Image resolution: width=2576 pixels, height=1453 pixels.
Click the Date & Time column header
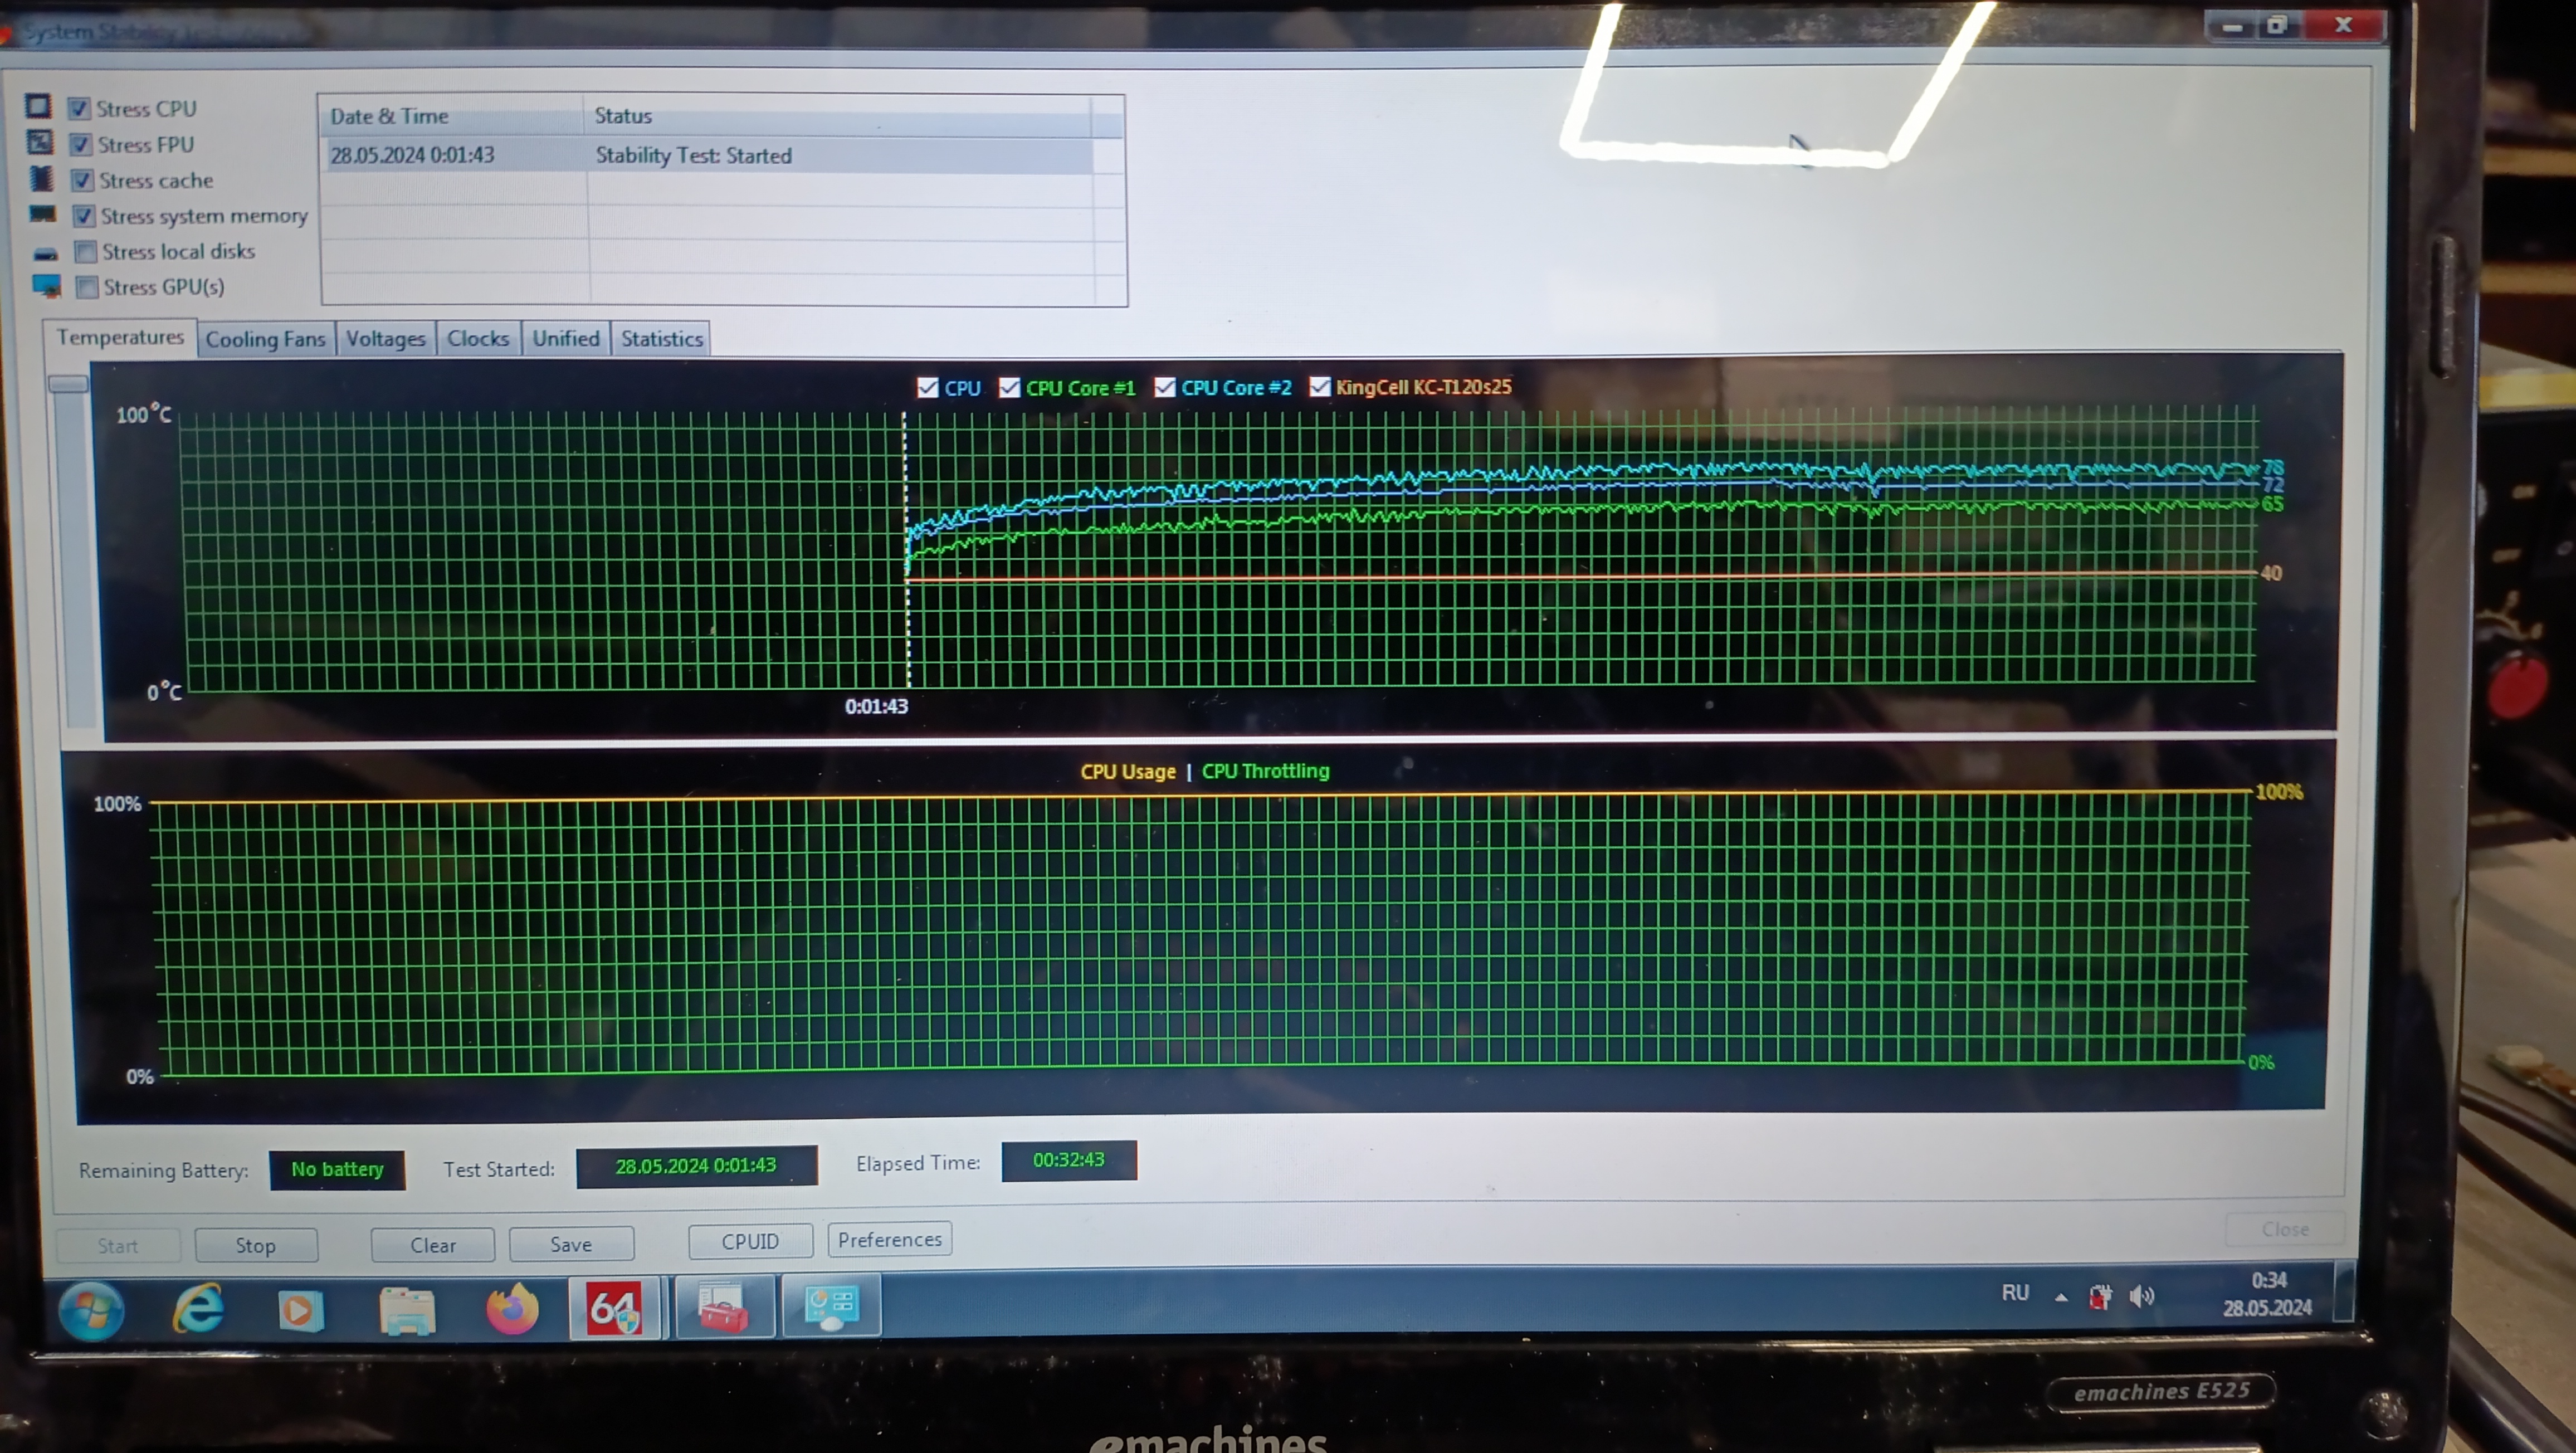pyautogui.click(x=451, y=116)
